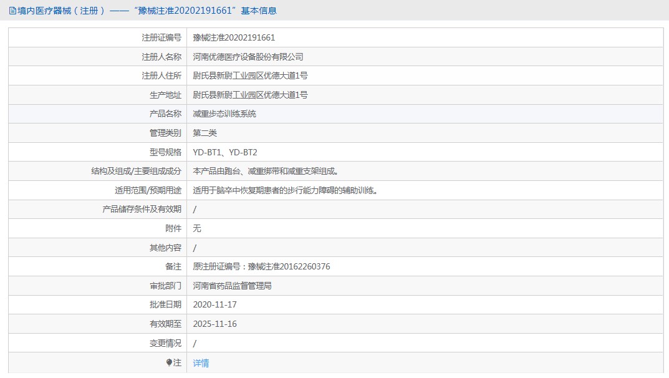Click the 适用范围/预期用途 label

148,190
